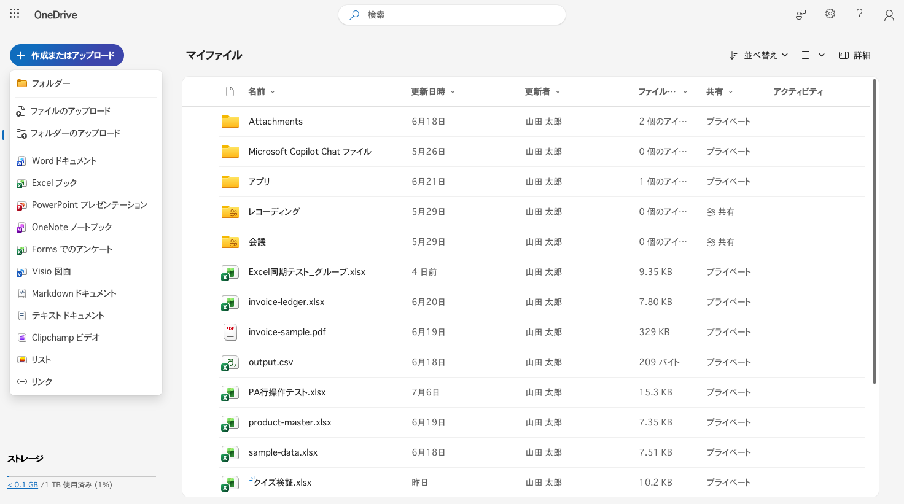
Task: Open the app launcher grid icon
Action: coord(15,14)
